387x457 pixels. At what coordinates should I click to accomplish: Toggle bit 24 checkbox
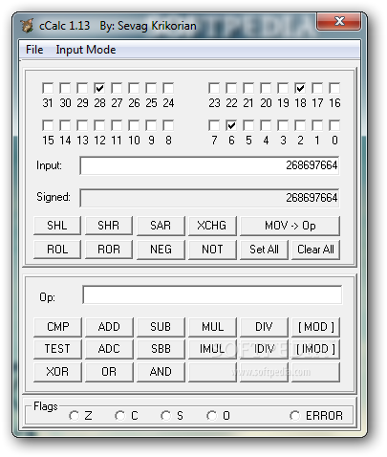(168, 88)
